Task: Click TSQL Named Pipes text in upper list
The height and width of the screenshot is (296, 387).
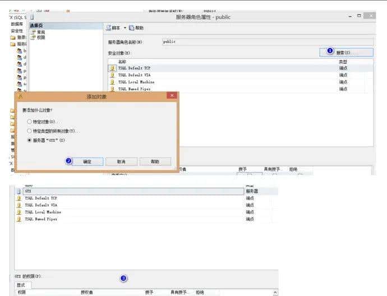Action: point(134,89)
